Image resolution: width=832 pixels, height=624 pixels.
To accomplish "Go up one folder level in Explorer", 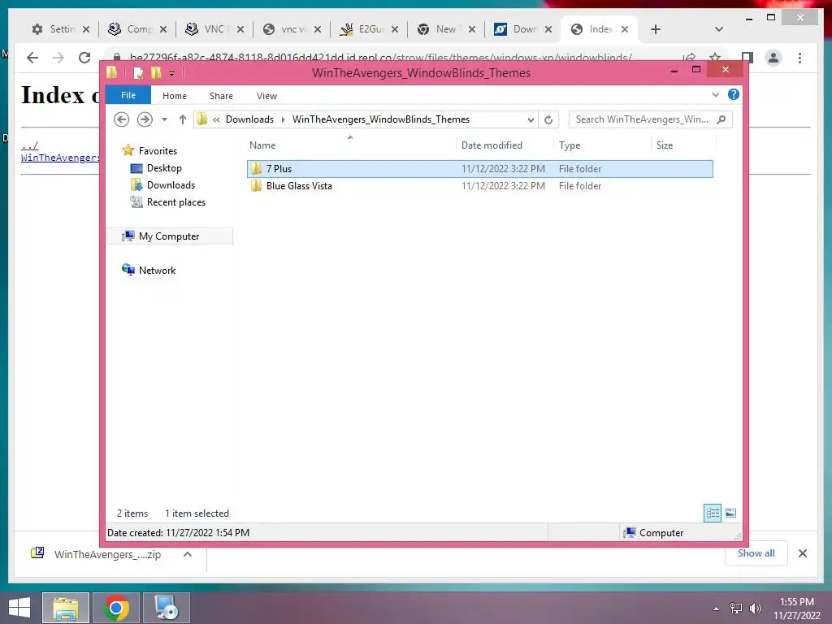I will pos(183,119).
